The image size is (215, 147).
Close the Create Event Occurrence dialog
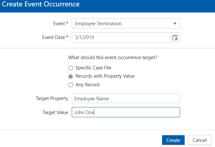pos(209,4)
